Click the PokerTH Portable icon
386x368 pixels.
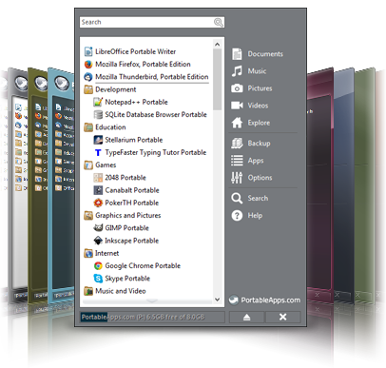tap(98, 203)
